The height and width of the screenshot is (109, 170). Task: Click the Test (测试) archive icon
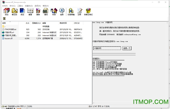point(22,12)
